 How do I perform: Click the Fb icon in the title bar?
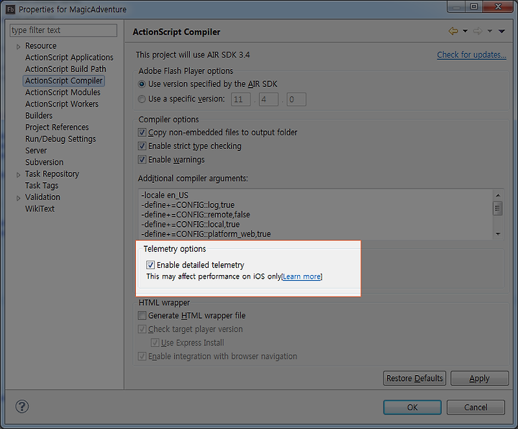click(11, 9)
